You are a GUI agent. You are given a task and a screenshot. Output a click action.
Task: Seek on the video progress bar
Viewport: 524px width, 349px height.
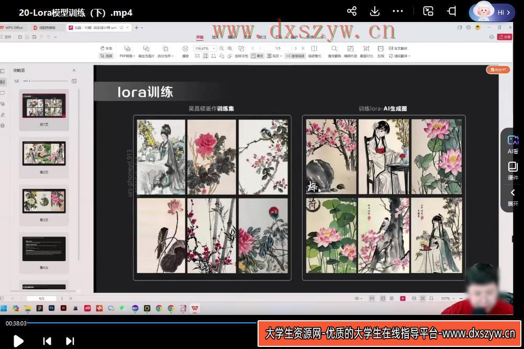pyautogui.click(x=142, y=323)
